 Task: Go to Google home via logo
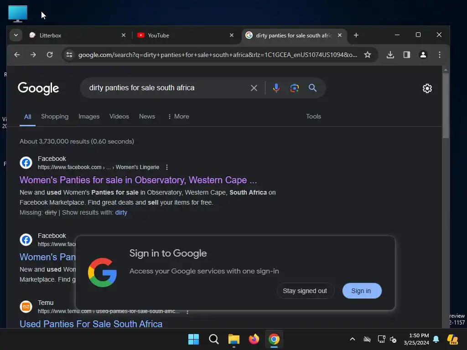click(38, 88)
